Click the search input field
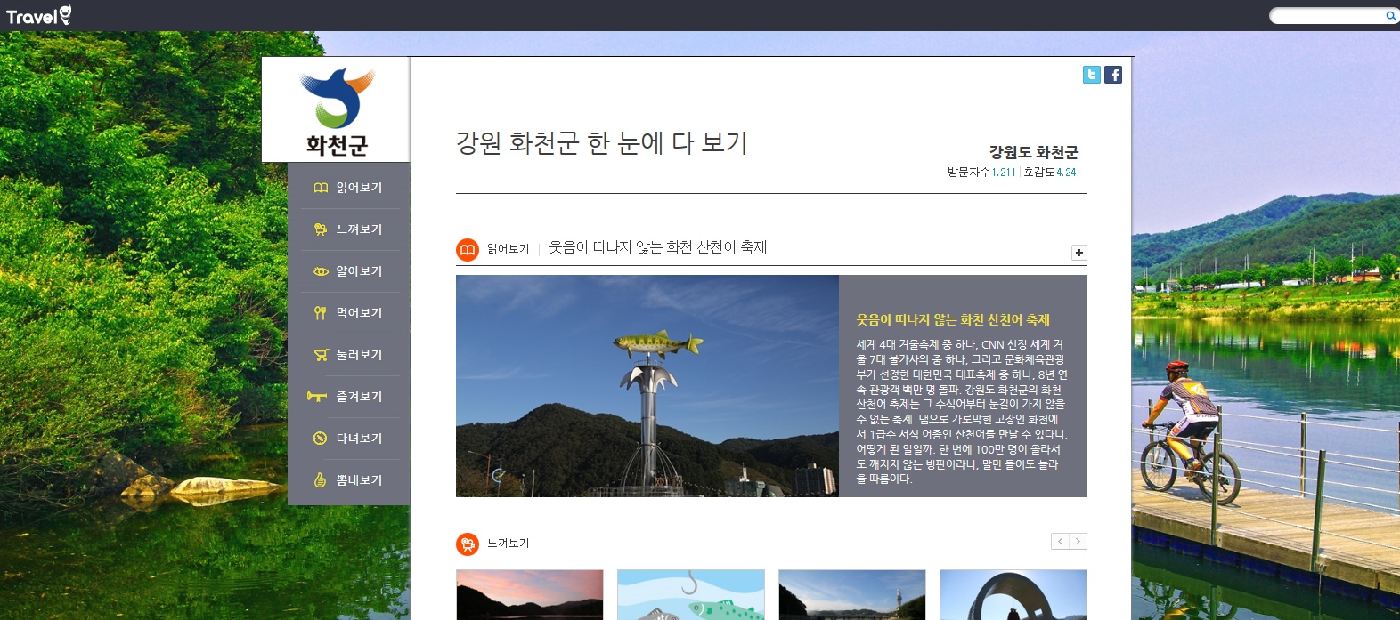Viewport: 1400px width, 620px height. pyautogui.click(x=1327, y=16)
